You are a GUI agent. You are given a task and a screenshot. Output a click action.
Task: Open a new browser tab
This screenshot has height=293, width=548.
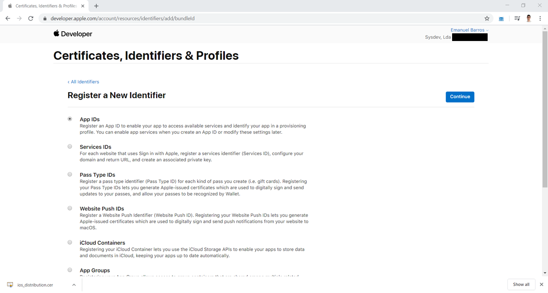pos(96,6)
